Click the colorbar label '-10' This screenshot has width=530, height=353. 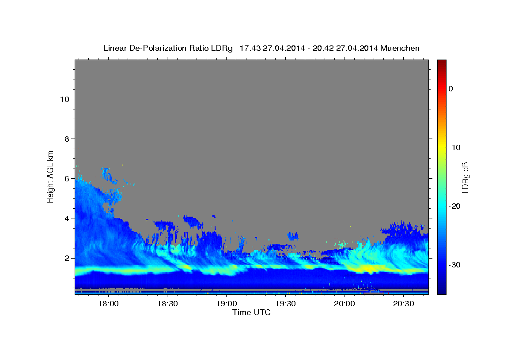[x=454, y=147]
